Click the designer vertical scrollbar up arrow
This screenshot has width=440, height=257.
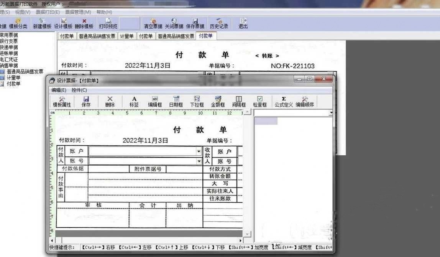[247, 112]
